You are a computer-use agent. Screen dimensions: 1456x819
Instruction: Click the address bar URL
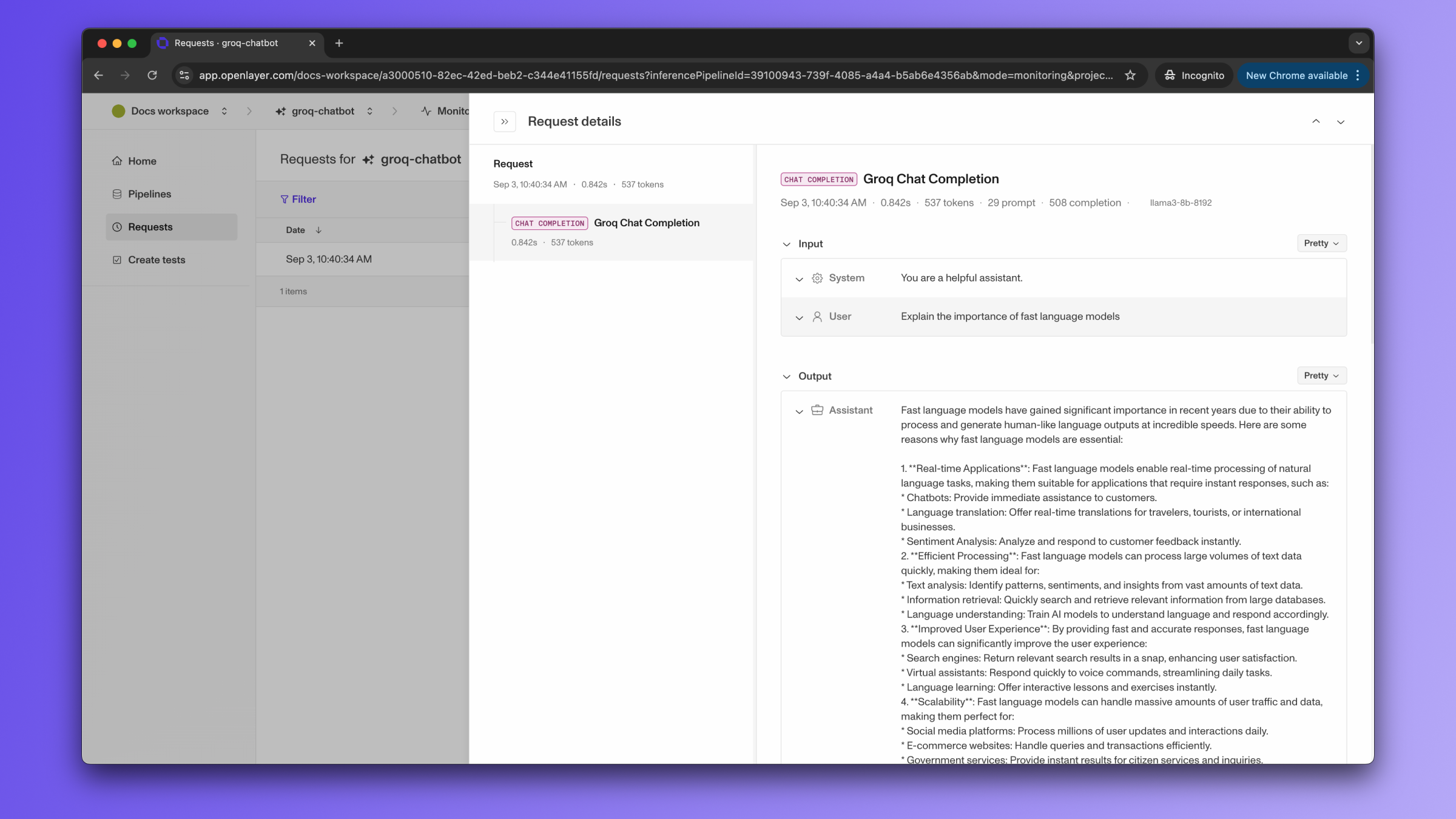pos(656,75)
